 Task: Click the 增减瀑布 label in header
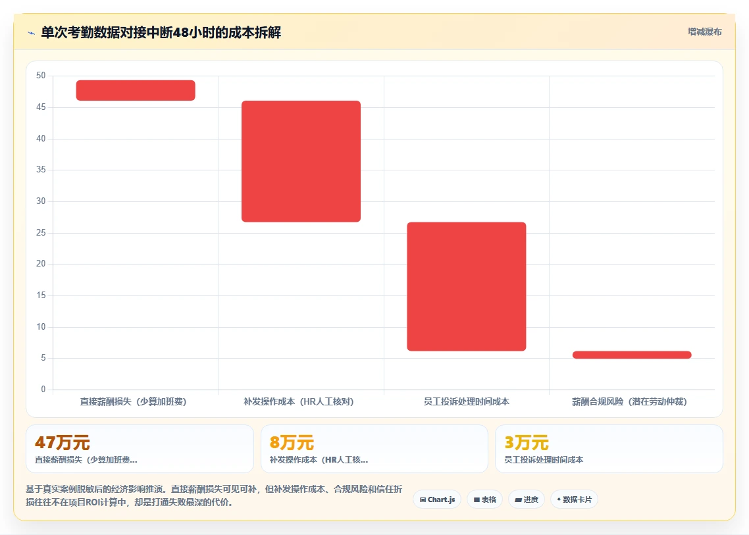pos(705,32)
